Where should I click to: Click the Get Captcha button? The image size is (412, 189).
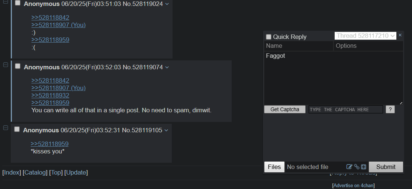pyautogui.click(x=285, y=109)
